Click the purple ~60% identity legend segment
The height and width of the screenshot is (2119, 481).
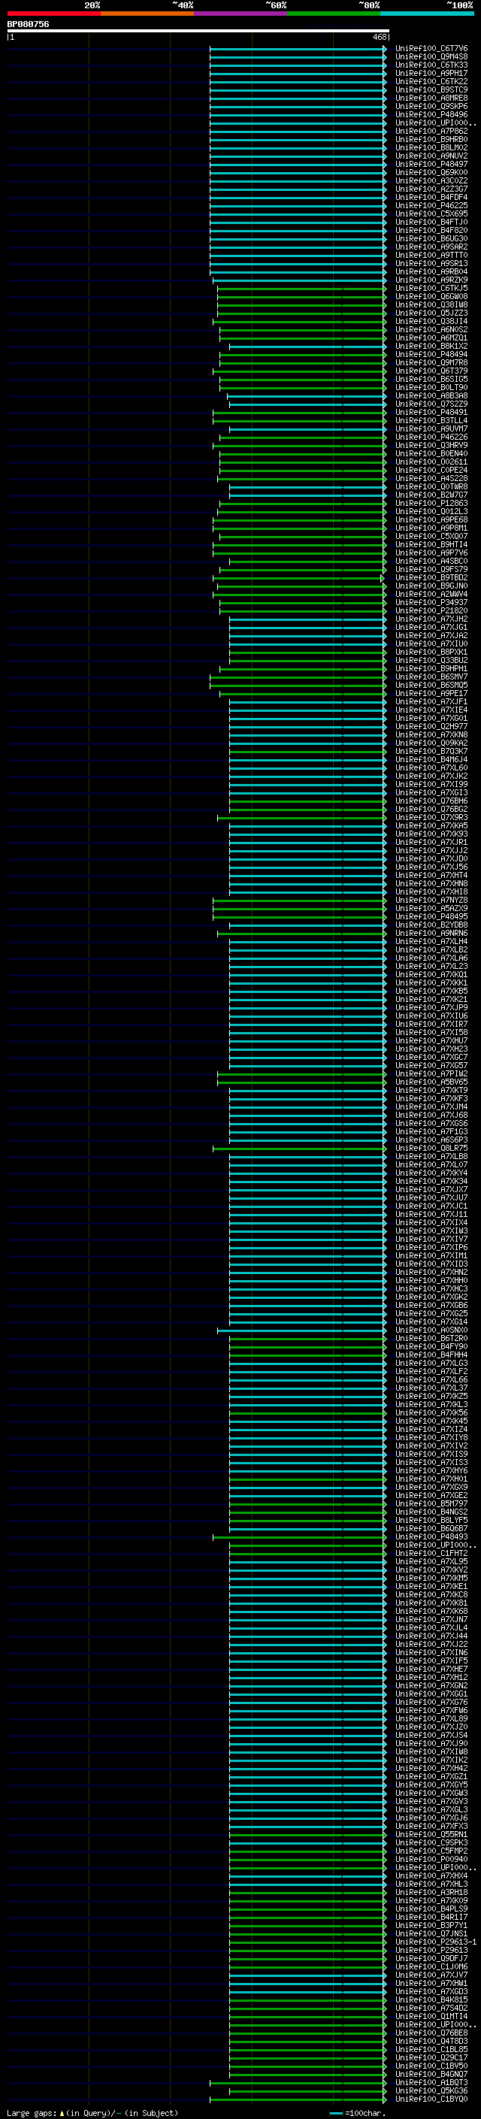241,14
